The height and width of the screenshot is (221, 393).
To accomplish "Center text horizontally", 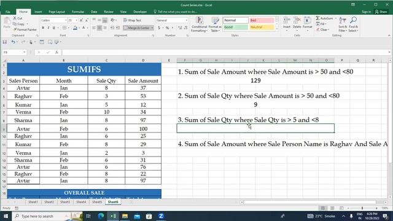I will click(99, 28).
